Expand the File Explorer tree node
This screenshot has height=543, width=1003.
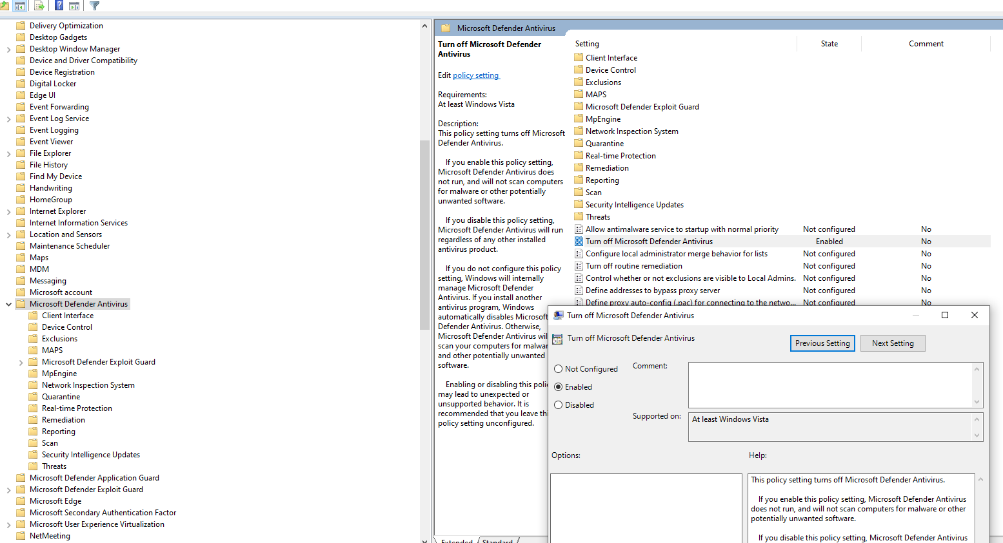point(8,154)
